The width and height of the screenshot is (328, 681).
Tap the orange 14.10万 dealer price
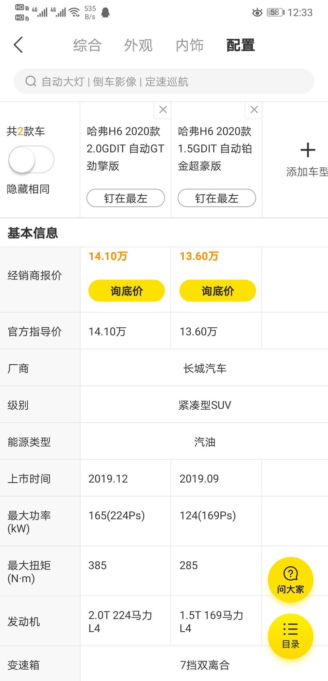point(108,256)
